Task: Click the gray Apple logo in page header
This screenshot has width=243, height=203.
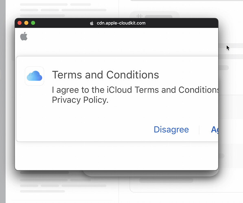Action: (24, 36)
